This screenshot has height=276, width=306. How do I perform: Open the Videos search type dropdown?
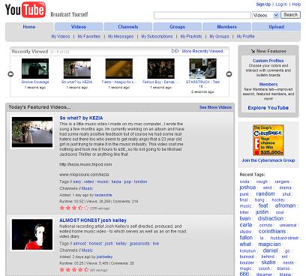(x=265, y=15)
